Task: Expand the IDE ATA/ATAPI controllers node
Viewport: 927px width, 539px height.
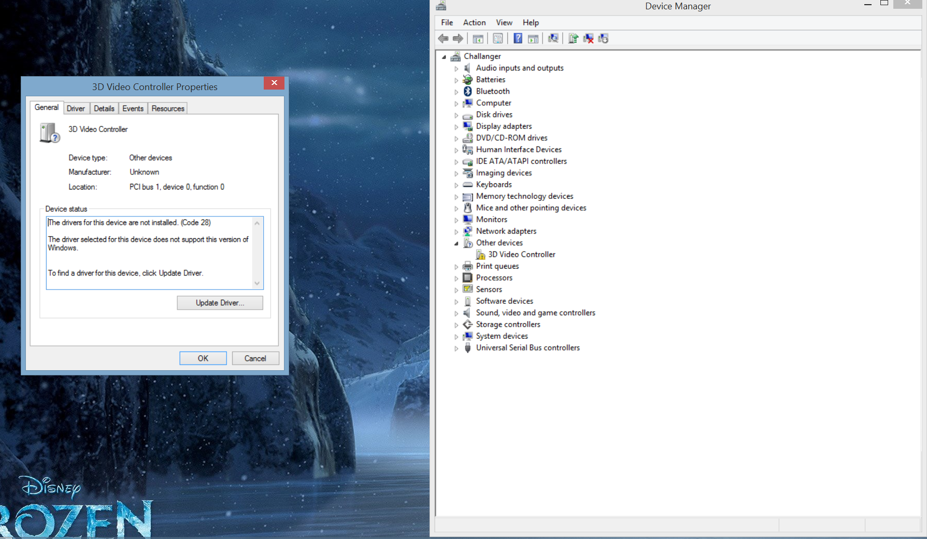Action: pos(456,162)
